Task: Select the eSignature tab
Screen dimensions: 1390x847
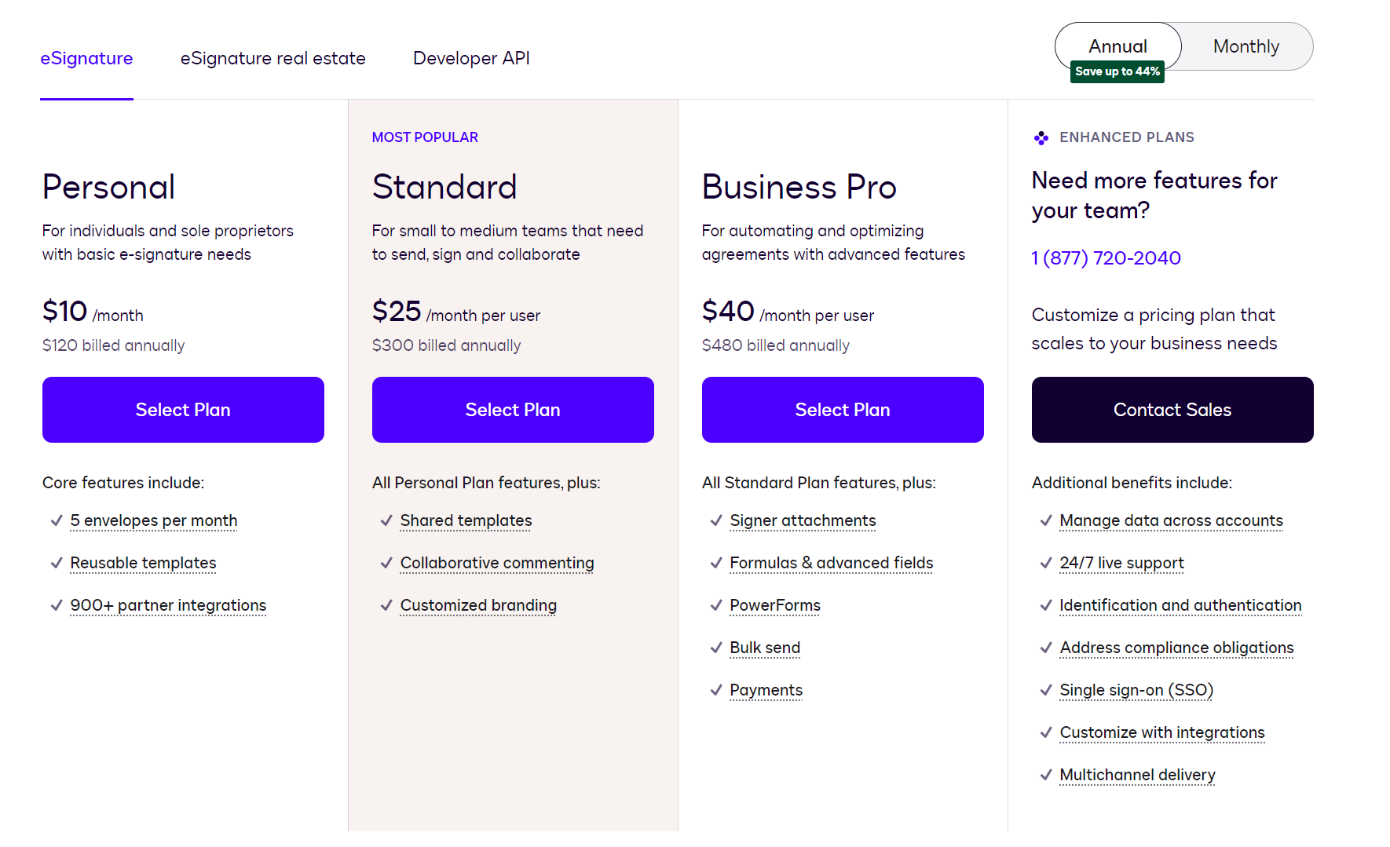Action: pyautogui.click(x=86, y=58)
